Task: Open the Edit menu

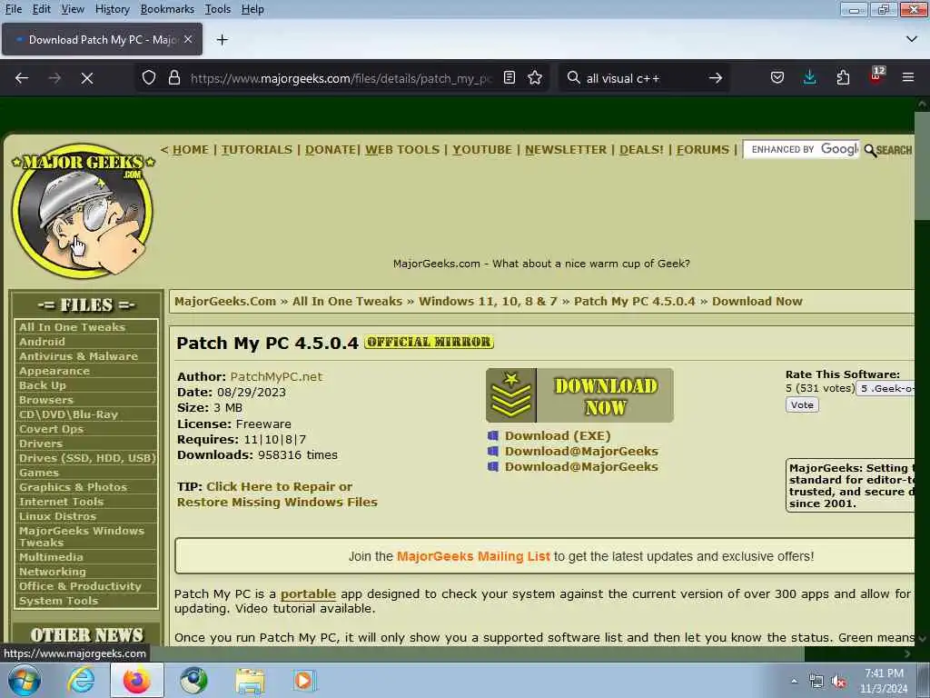Action: [x=41, y=9]
